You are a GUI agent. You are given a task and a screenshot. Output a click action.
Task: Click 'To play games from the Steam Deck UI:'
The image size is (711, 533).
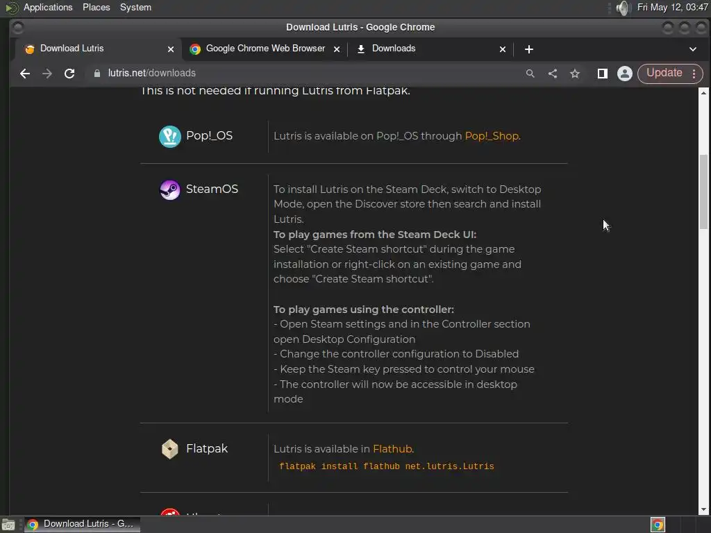click(375, 235)
